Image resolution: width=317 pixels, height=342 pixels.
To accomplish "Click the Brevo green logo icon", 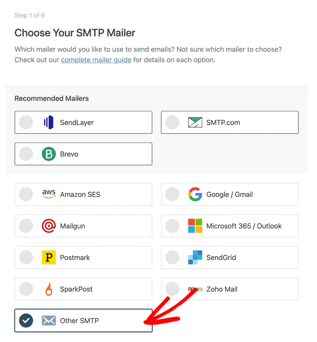I will coord(49,154).
